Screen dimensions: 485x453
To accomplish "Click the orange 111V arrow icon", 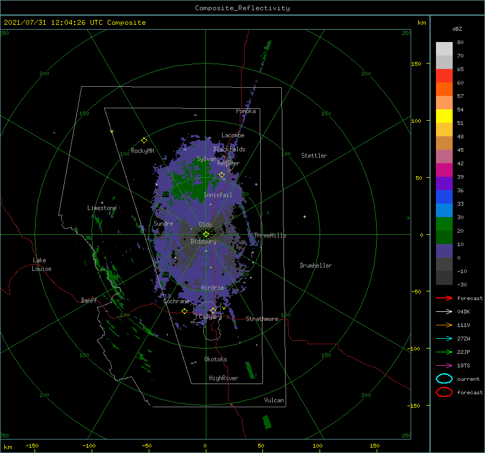I will coord(444,325).
